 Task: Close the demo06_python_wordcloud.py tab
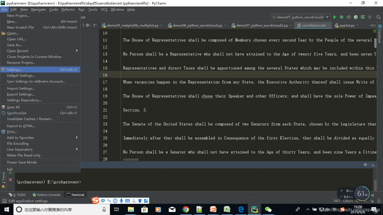tap(226, 25)
